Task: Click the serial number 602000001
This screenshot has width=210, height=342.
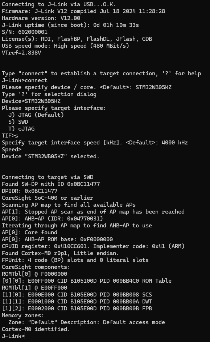Action: (33, 32)
